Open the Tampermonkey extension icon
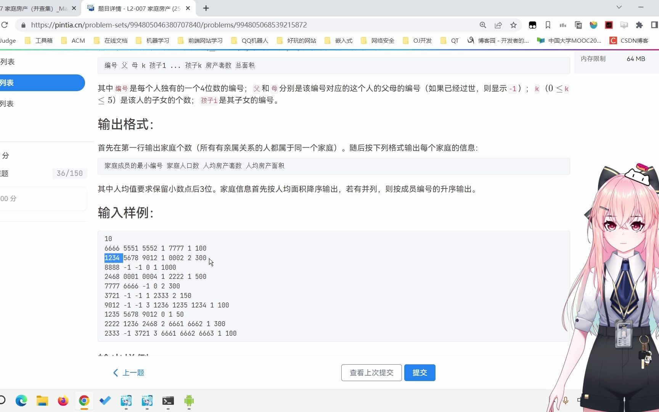Screen dimensions: 659x412 tap(532, 25)
